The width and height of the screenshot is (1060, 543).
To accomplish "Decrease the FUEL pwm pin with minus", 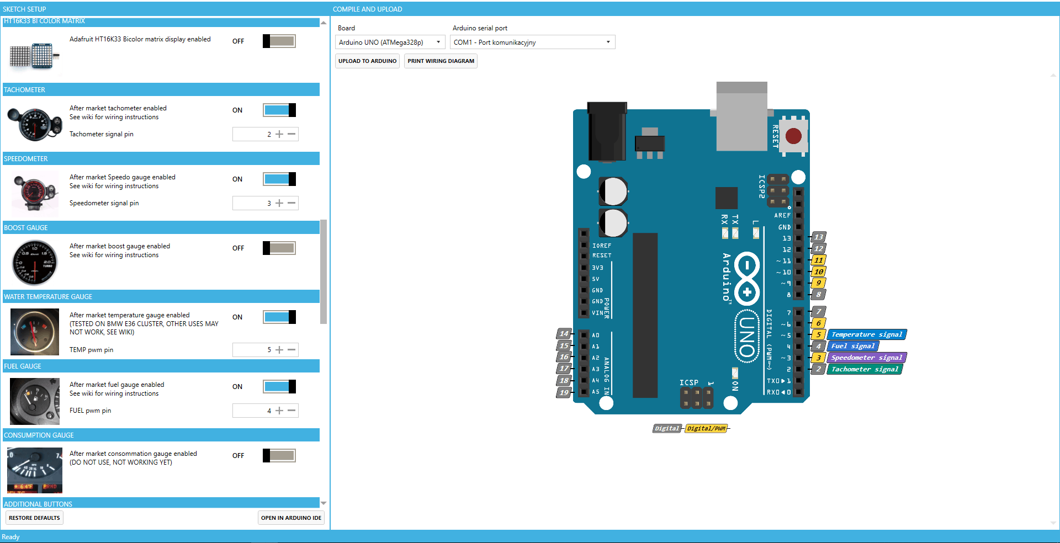I will pyautogui.click(x=291, y=411).
